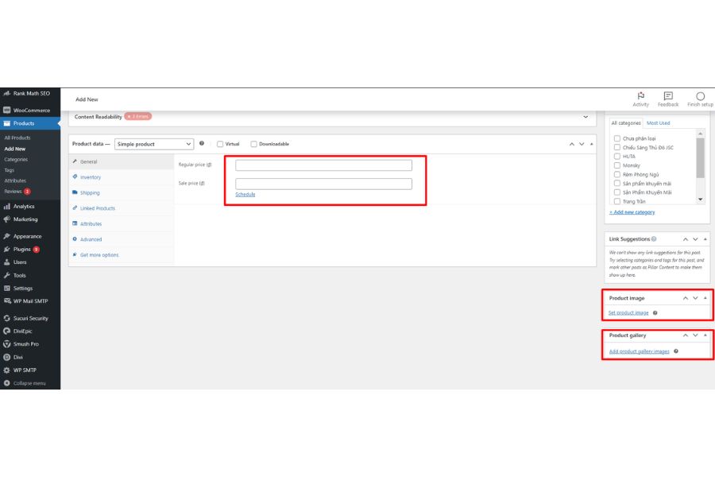
Task: Open the Simple product type dropdown
Action: (x=154, y=144)
